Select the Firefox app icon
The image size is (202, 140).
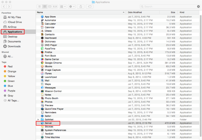(42, 52)
